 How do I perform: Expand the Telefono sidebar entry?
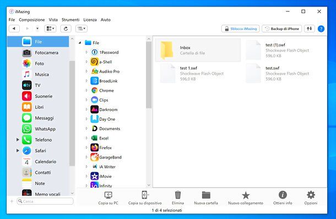[x=18, y=139]
